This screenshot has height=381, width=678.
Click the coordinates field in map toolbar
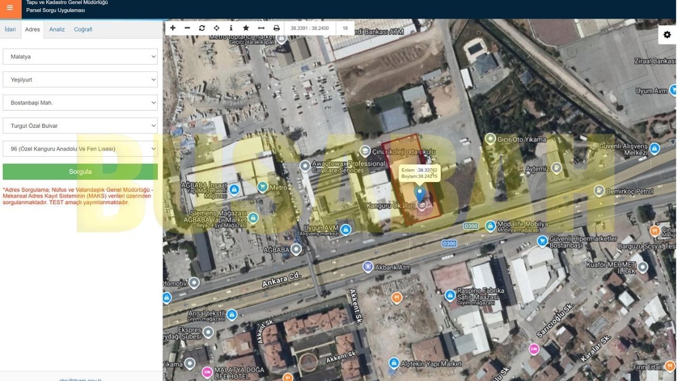[x=310, y=28]
